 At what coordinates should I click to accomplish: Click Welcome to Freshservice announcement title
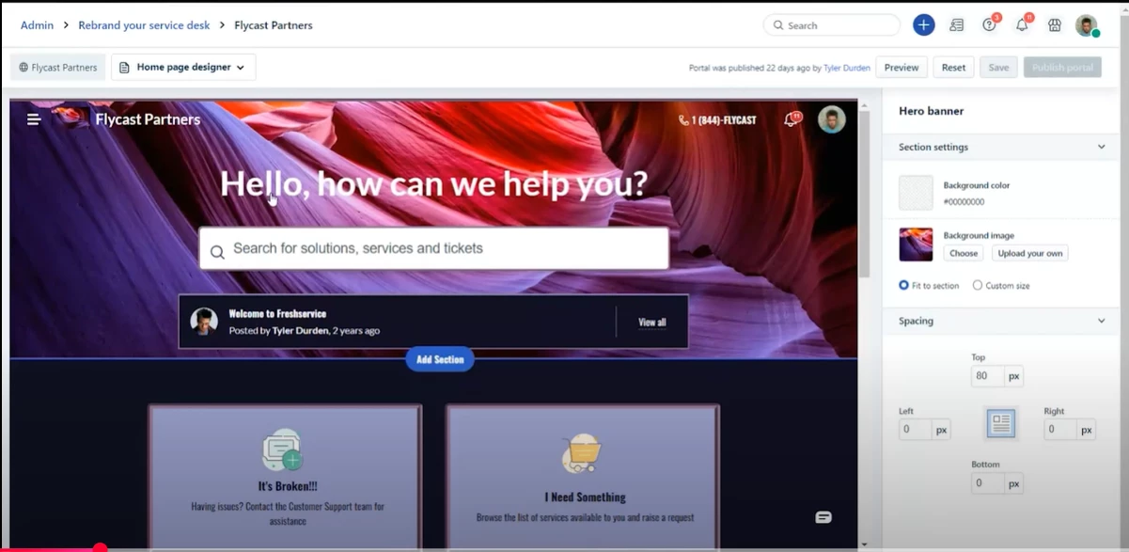[277, 313]
